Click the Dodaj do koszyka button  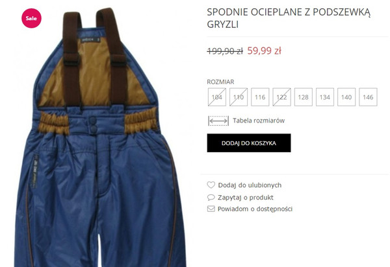pyautogui.click(x=249, y=143)
